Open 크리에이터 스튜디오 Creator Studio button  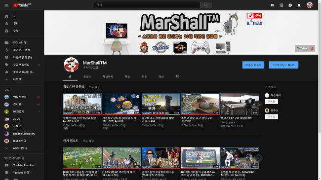tap(283, 65)
